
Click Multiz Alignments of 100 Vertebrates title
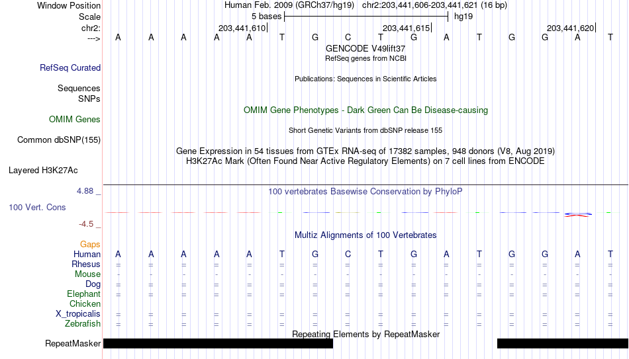point(365,235)
